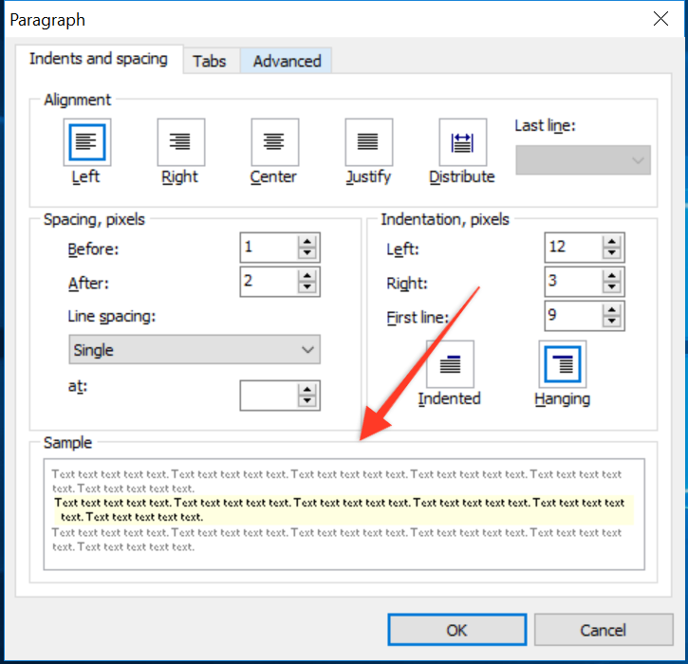Viewport: 688px width, 664px height.
Task: Click OK to confirm paragraph settings
Action: 456,630
